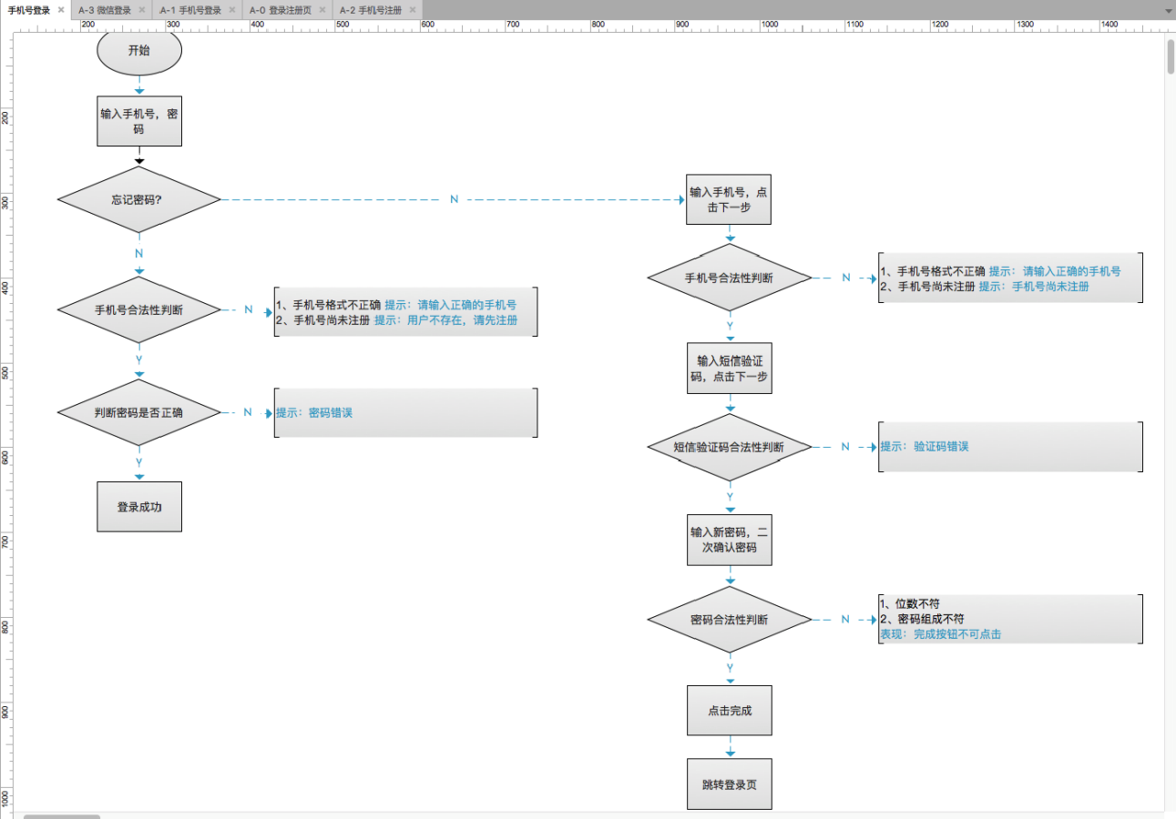
Task: Click the N label beside 短信验证码合法性判断
Action: click(x=845, y=447)
